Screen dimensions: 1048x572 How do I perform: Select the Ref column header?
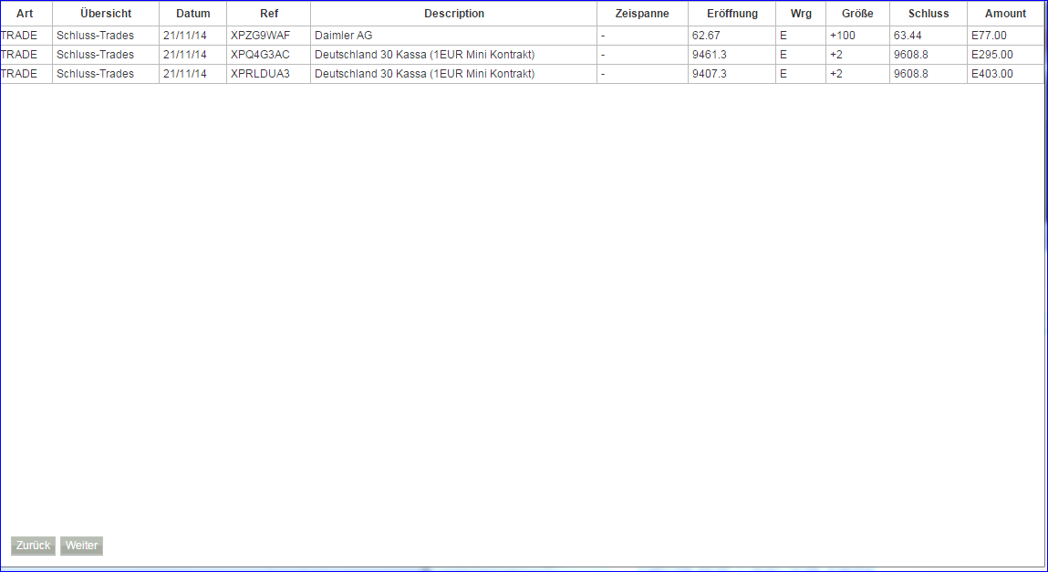pyautogui.click(x=269, y=14)
